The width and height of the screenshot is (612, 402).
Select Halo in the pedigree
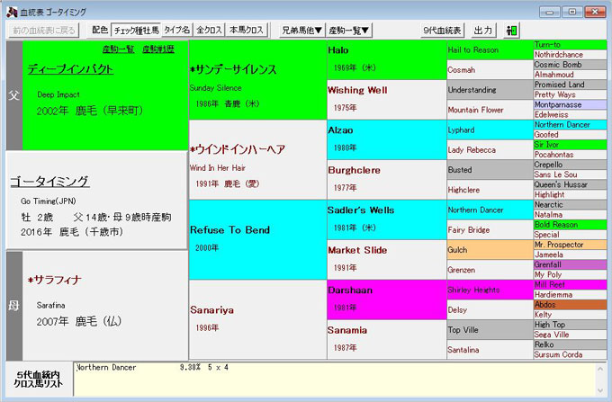[387, 60]
